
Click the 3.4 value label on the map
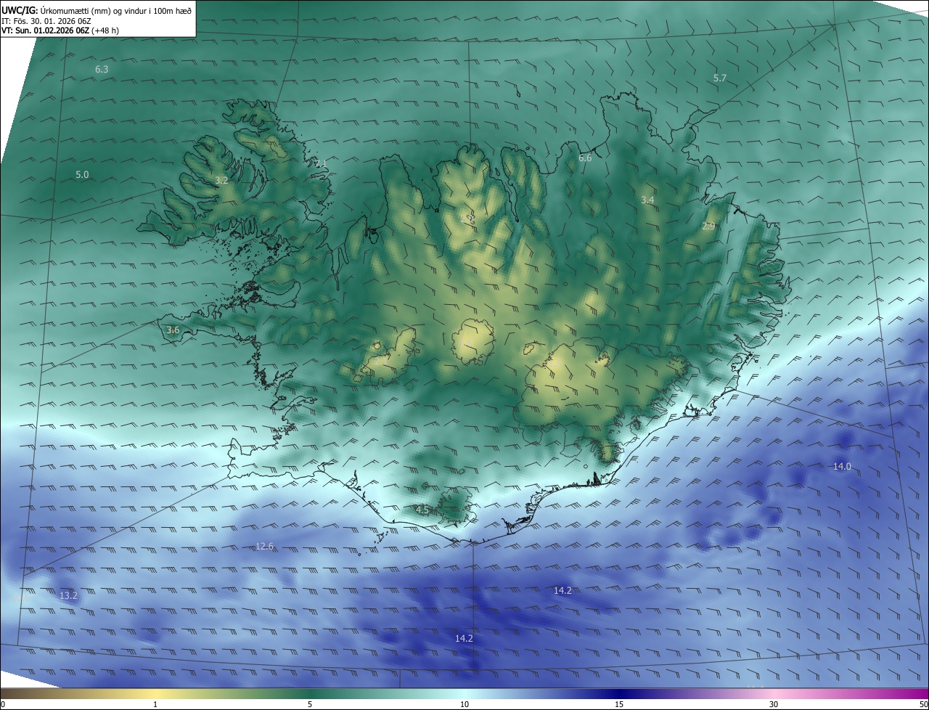[648, 200]
